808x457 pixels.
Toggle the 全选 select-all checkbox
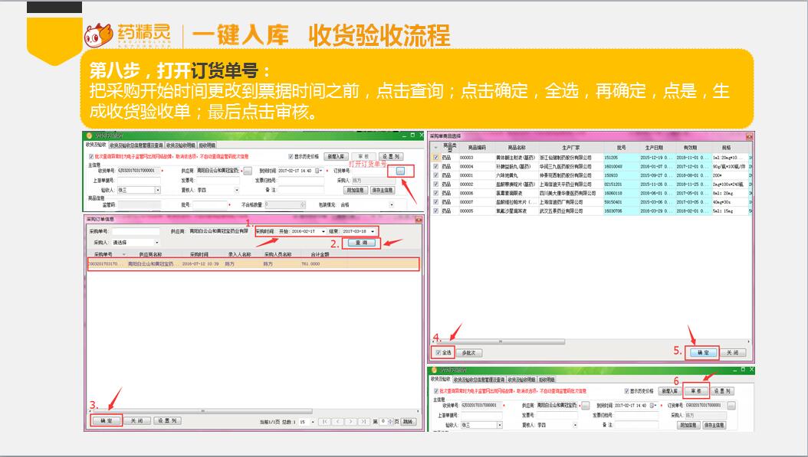click(437, 353)
